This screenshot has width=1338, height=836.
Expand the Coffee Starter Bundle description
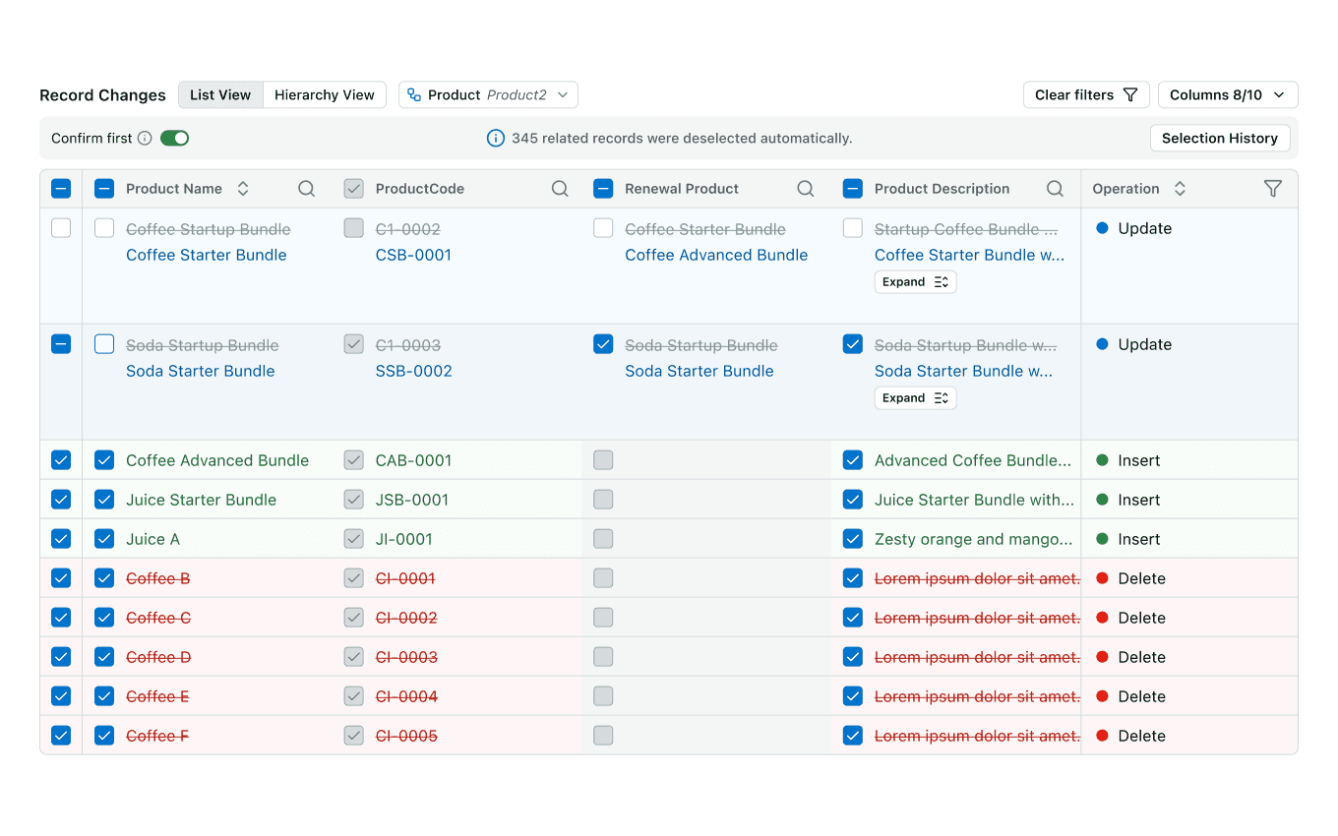pyautogui.click(x=915, y=282)
